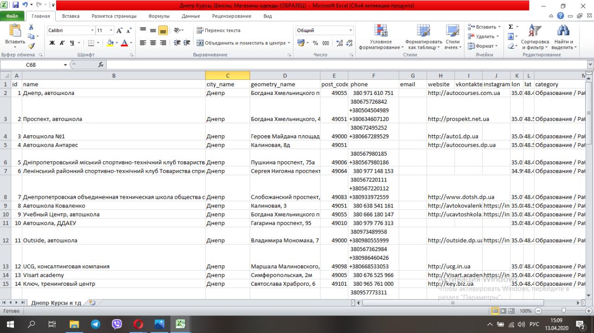Undo the last action in quick access toolbar
Screen dimensions: 594x333
point(25,6)
